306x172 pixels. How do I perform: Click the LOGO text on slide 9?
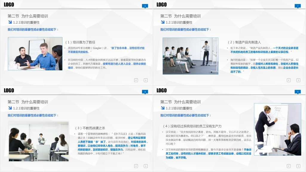162,91
